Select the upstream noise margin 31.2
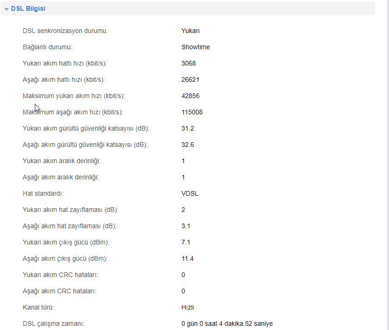 pos(188,128)
